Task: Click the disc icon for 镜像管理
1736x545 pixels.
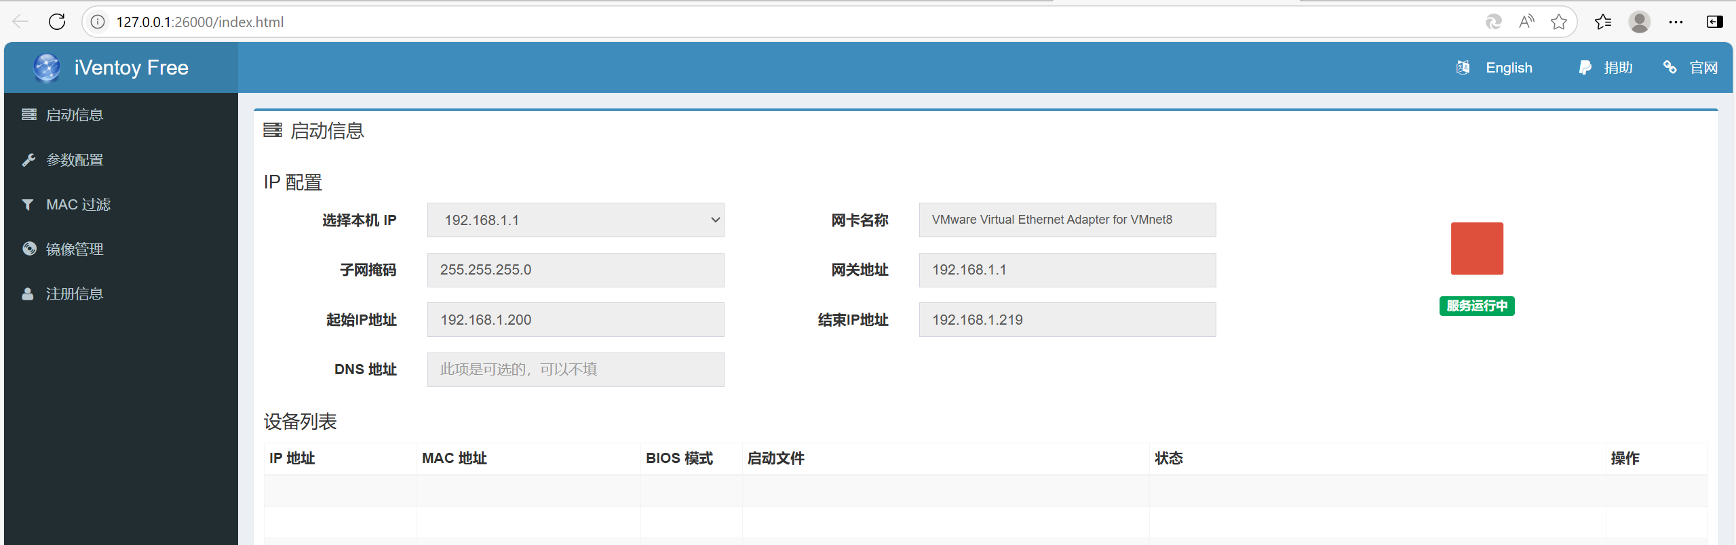Action: (x=29, y=249)
